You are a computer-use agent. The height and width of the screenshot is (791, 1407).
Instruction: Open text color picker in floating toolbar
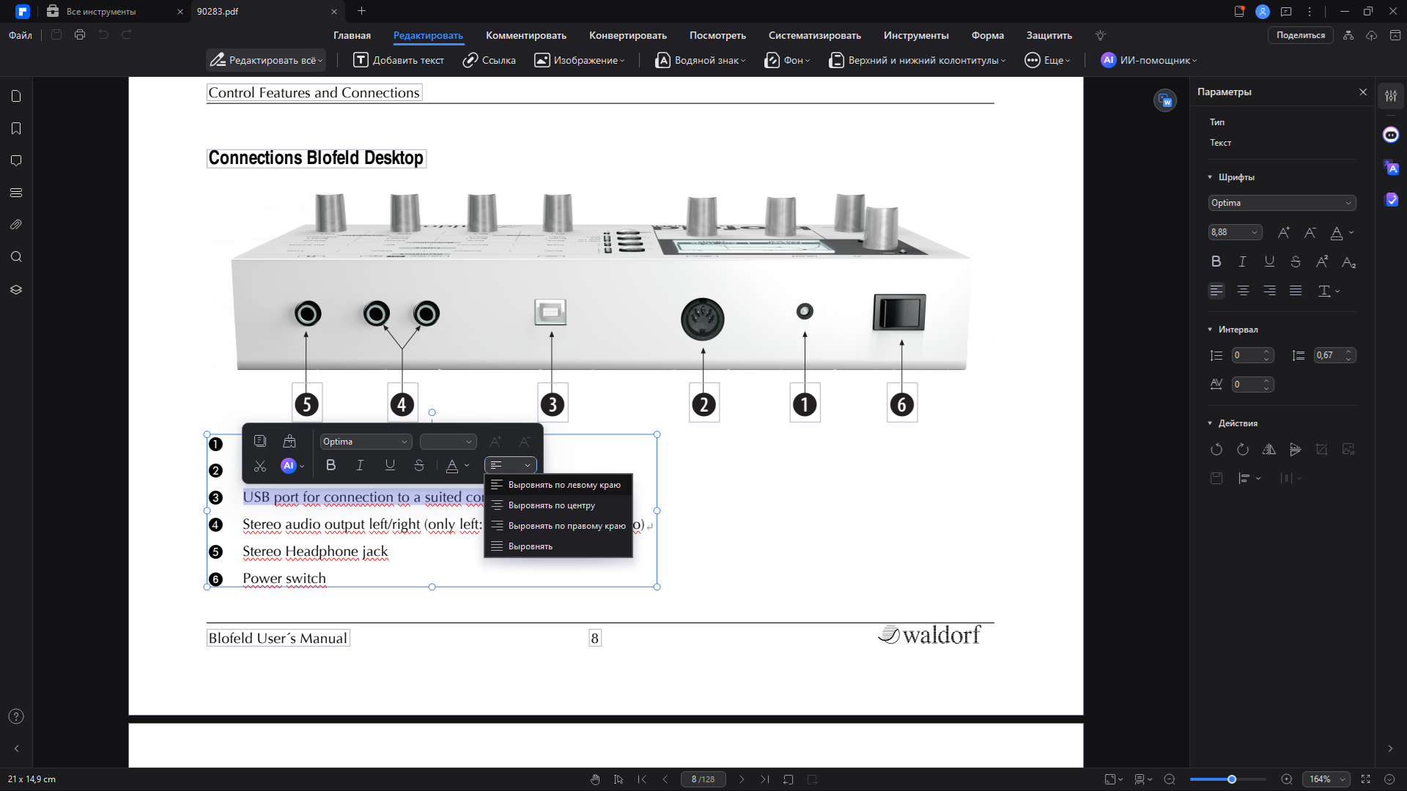[x=457, y=466]
